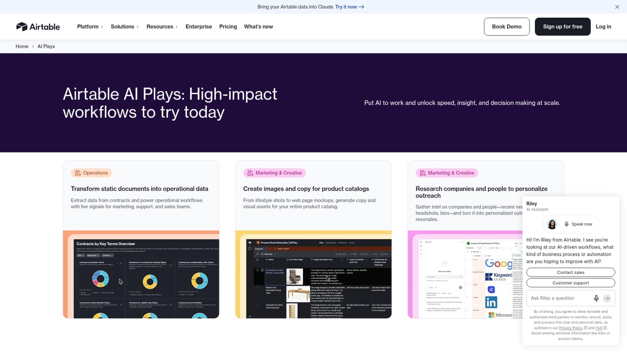627x353 pixels.
Task: Click Marketing & Creative tag on personalize outreach card
Action: tap(447, 173)
